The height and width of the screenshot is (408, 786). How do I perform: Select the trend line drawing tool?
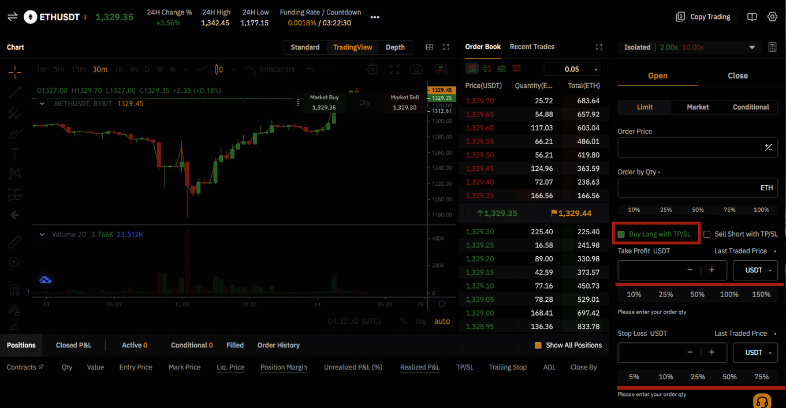(x=15, y=92)
